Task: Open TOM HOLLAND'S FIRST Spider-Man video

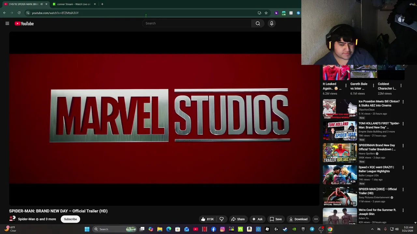Action: [x=379, y=125]
